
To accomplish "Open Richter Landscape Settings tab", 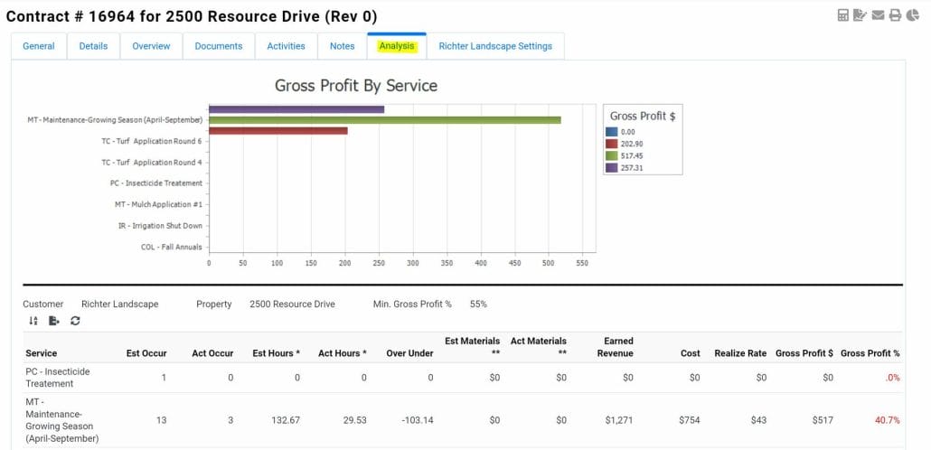I will pos(495,46).
